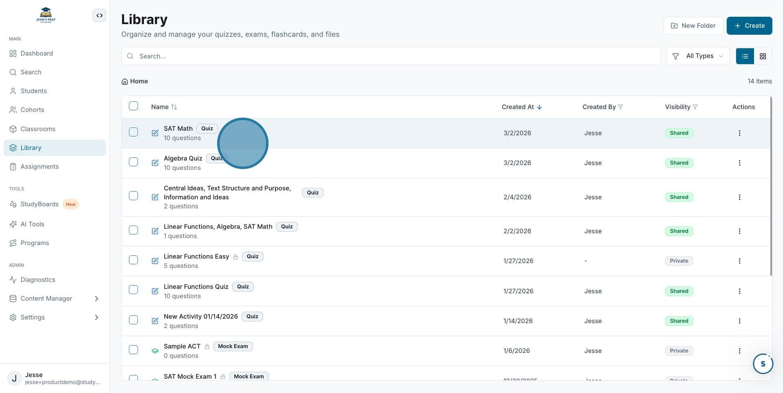Go to Search in the sidebar

55,72
